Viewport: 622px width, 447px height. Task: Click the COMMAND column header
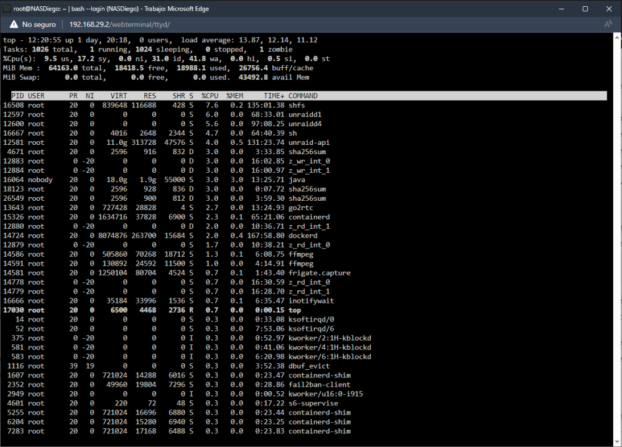pos(303,96)
